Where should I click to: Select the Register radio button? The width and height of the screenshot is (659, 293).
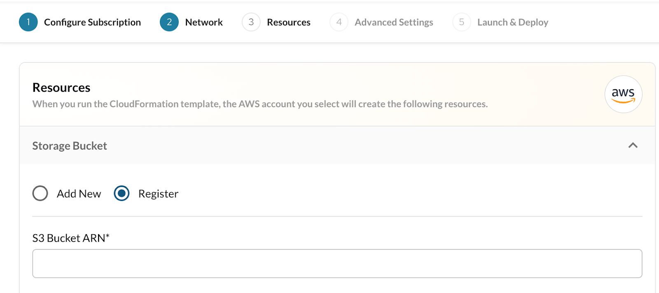122,194
